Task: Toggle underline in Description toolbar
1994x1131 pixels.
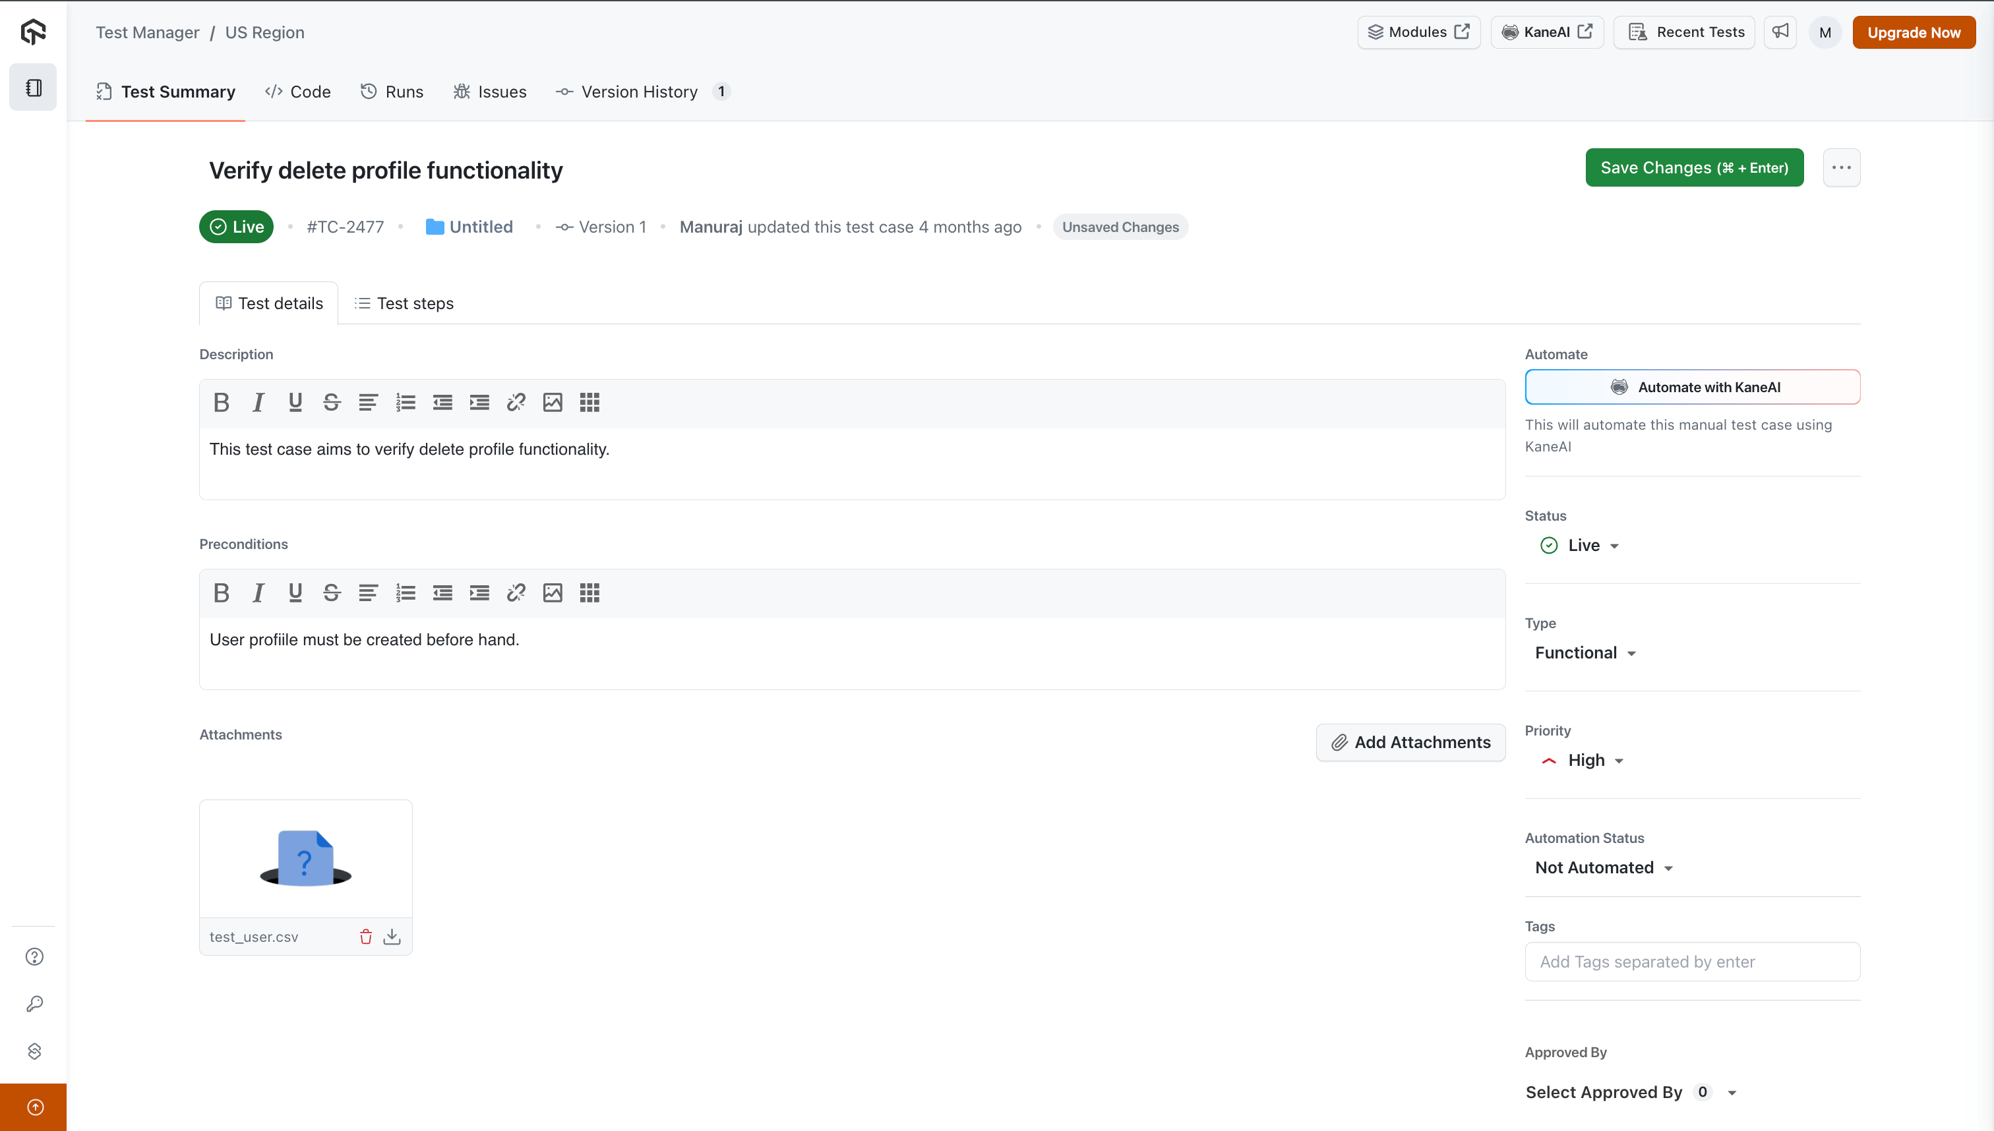Action: coord(295,402)
